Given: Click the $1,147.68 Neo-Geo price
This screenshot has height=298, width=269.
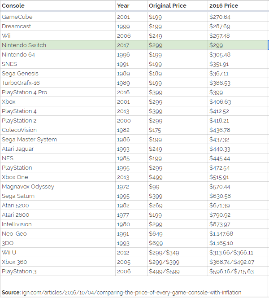Looking at the screenshot, I should click(x=238, y=233).
